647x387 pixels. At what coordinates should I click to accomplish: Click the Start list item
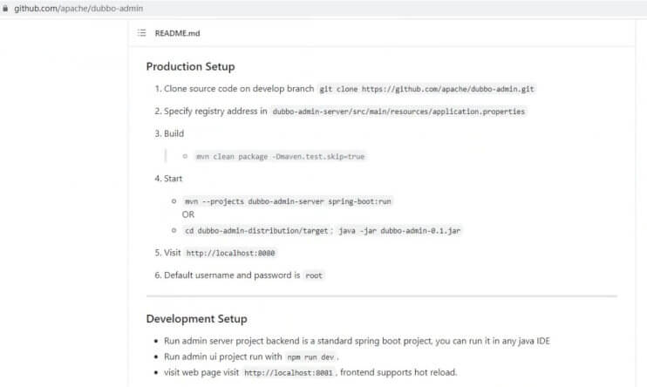click(x=173, y=179)
